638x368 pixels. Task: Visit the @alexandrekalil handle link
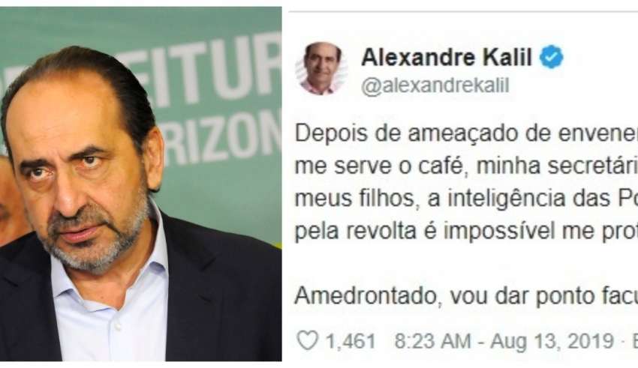[x=435, y=86]
